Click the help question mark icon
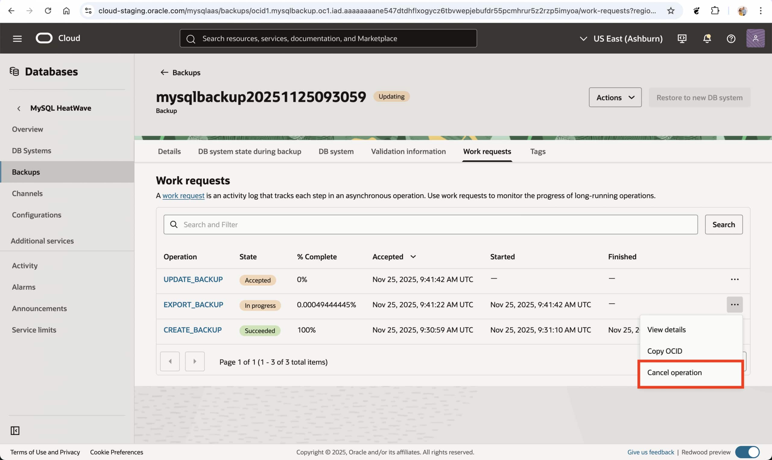 [x=731, y=39]
